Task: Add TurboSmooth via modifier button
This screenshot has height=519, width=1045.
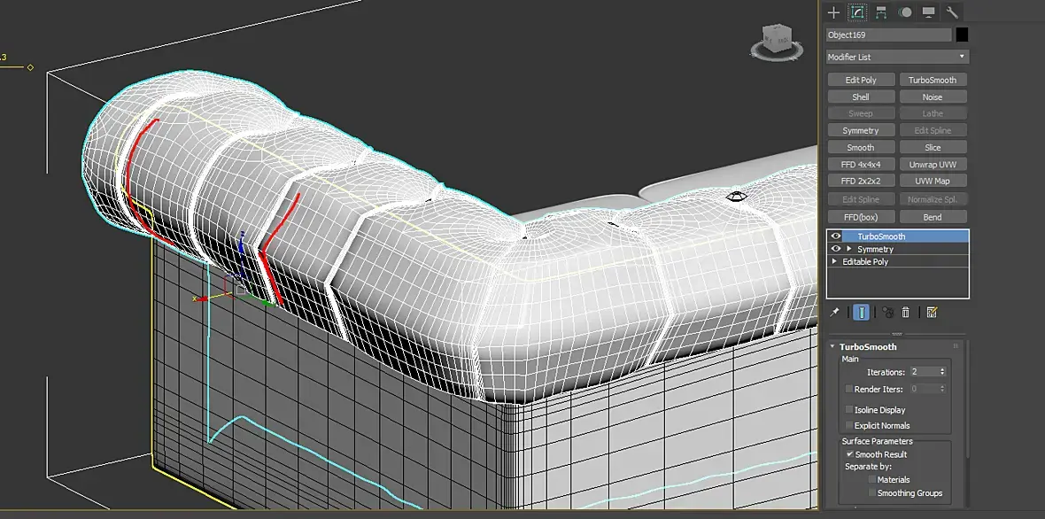Action: (x=933, y=80)
